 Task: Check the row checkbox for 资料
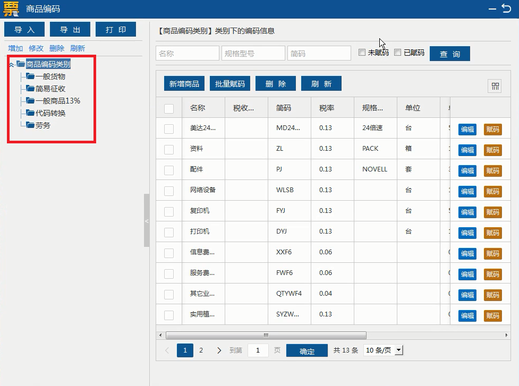pos(169,150)
